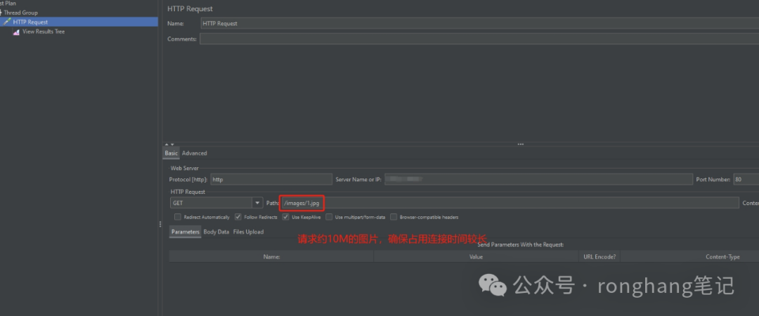Image resolution: width=759 pixels, height=316 pixels.
Task: Click the horizontal splitter dots handle
Action: [521, 145]
